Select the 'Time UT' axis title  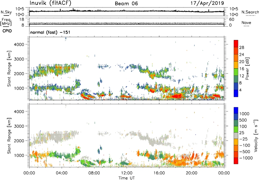point(127,178)
